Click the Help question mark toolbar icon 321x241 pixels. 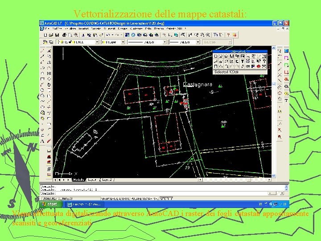point(228,35)
